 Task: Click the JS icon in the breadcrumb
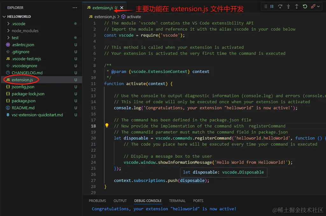tap(91, 17)
